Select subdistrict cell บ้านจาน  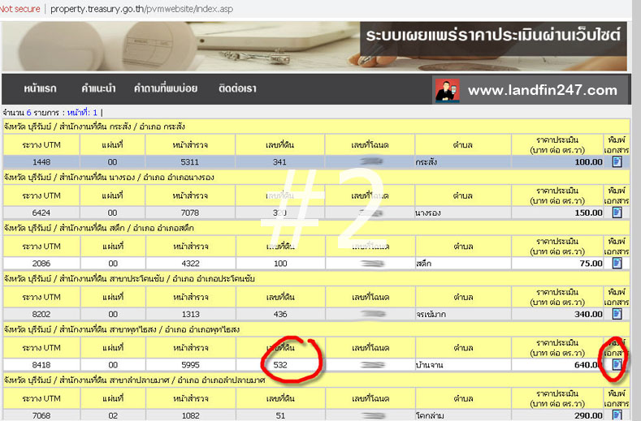coord(463,364)
